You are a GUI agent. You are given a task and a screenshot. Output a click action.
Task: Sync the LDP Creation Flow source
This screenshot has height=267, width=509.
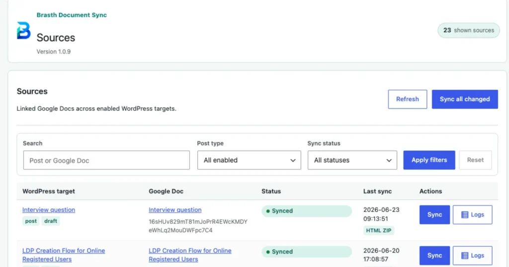tap(434, 255)
